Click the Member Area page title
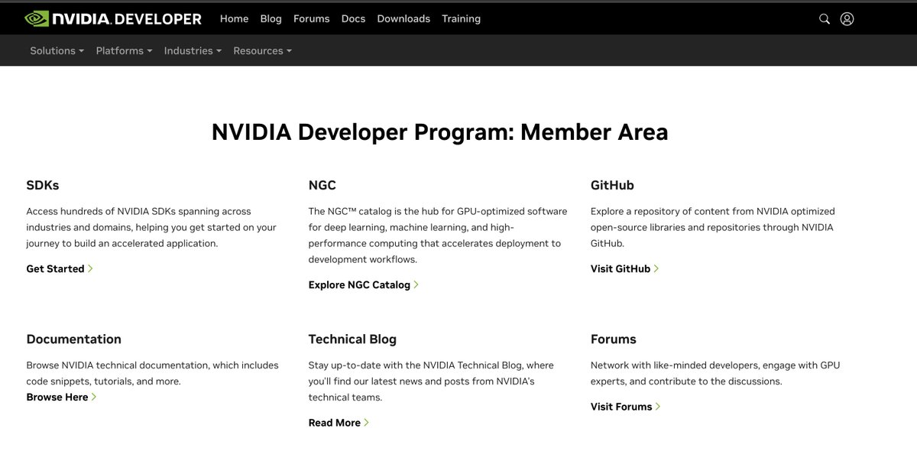 click(440, 132)
